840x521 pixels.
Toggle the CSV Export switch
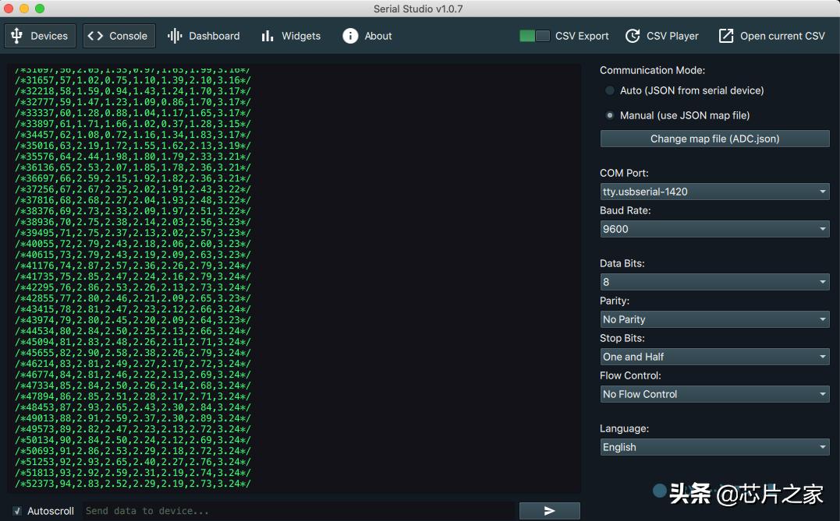coord(534,36)
